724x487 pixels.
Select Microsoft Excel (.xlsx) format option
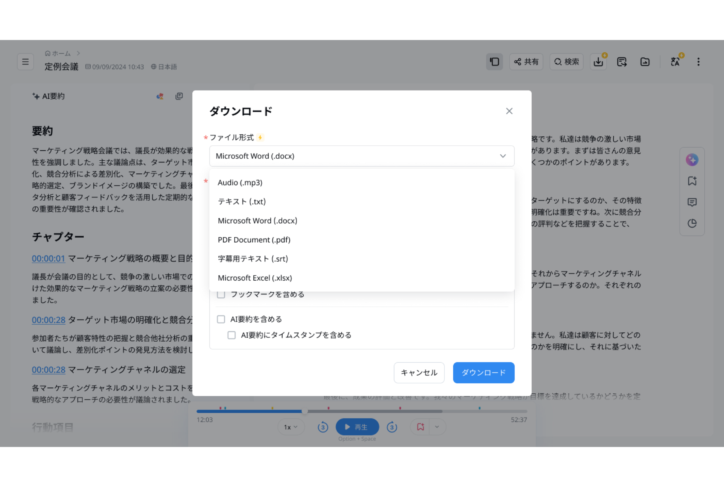tap(362, 278)
